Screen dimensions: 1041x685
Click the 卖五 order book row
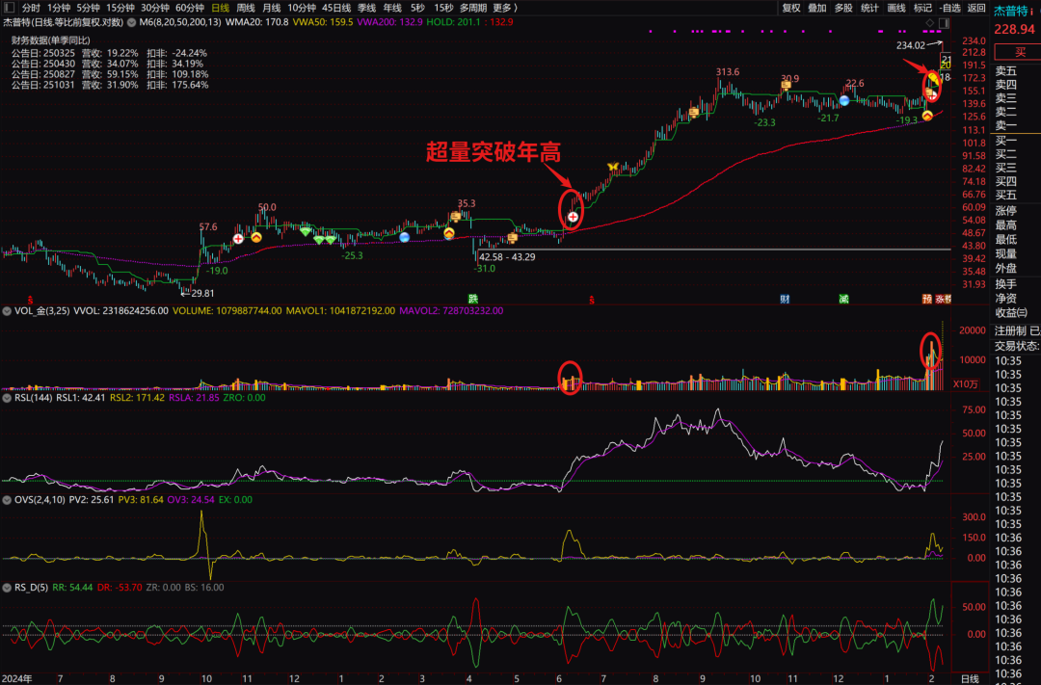[x=1006, y=71]
